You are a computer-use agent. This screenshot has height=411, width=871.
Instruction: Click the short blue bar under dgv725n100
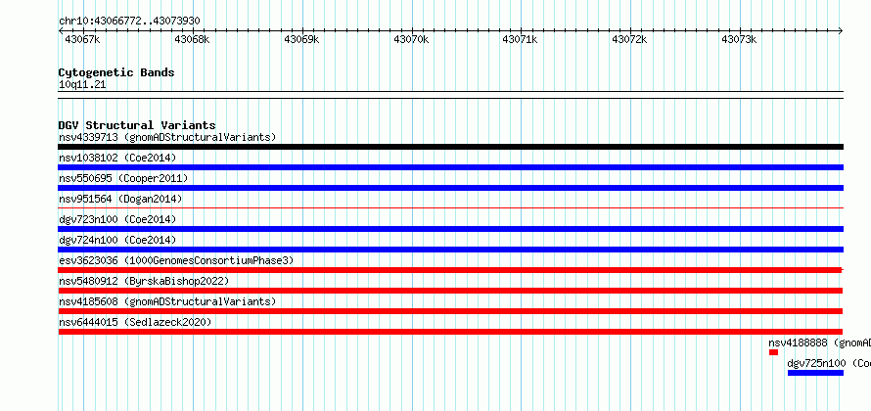pyautogui.click(x=815, y=373)
